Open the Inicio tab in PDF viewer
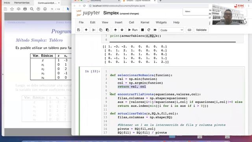Viewport: 252px width, 142px height. [7, 3]
